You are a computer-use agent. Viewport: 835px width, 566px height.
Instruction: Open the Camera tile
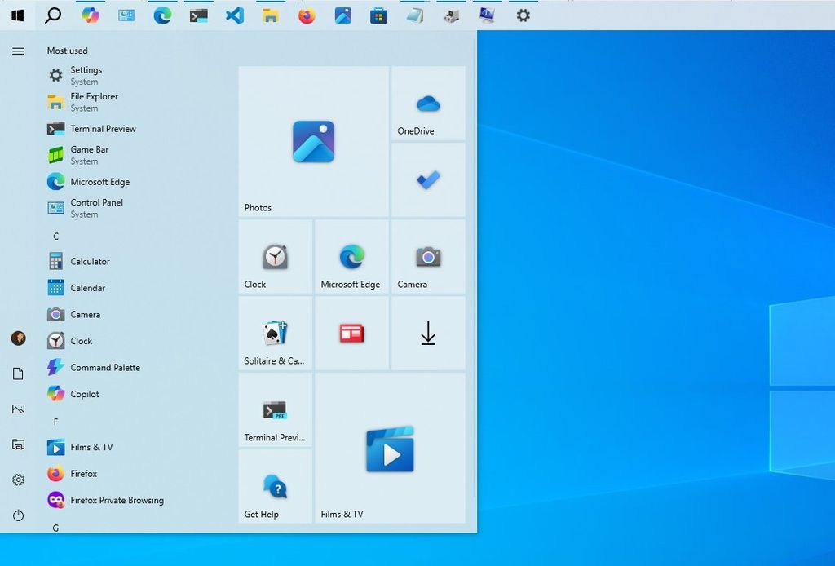coord(428,257)
